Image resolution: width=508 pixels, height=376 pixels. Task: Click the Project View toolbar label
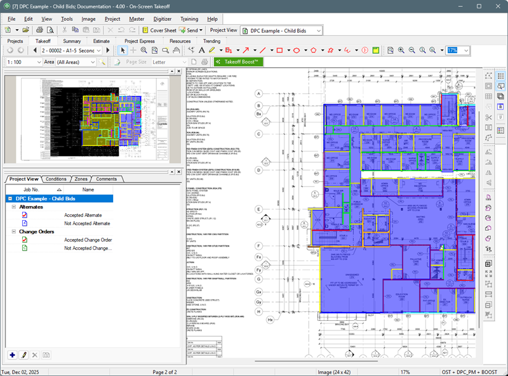point(224,30)
